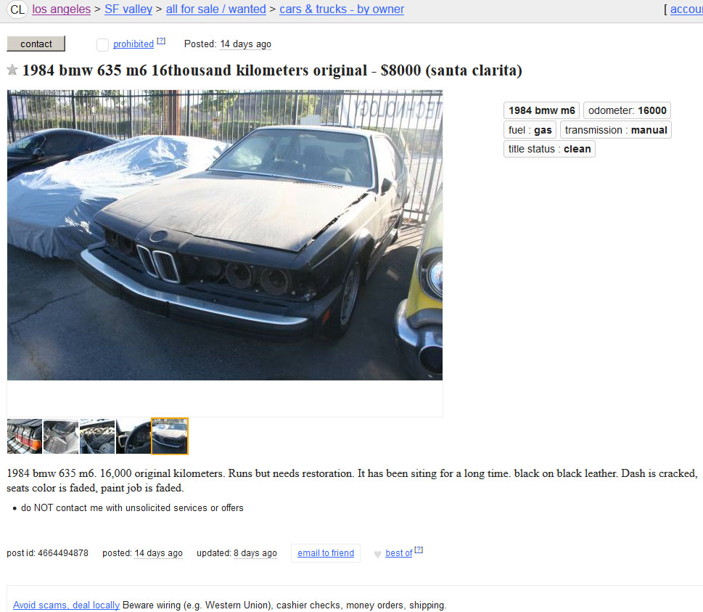Select the front view thumbnail photo
The height and width of the screenshot is (612, 703).
(170, 436)
